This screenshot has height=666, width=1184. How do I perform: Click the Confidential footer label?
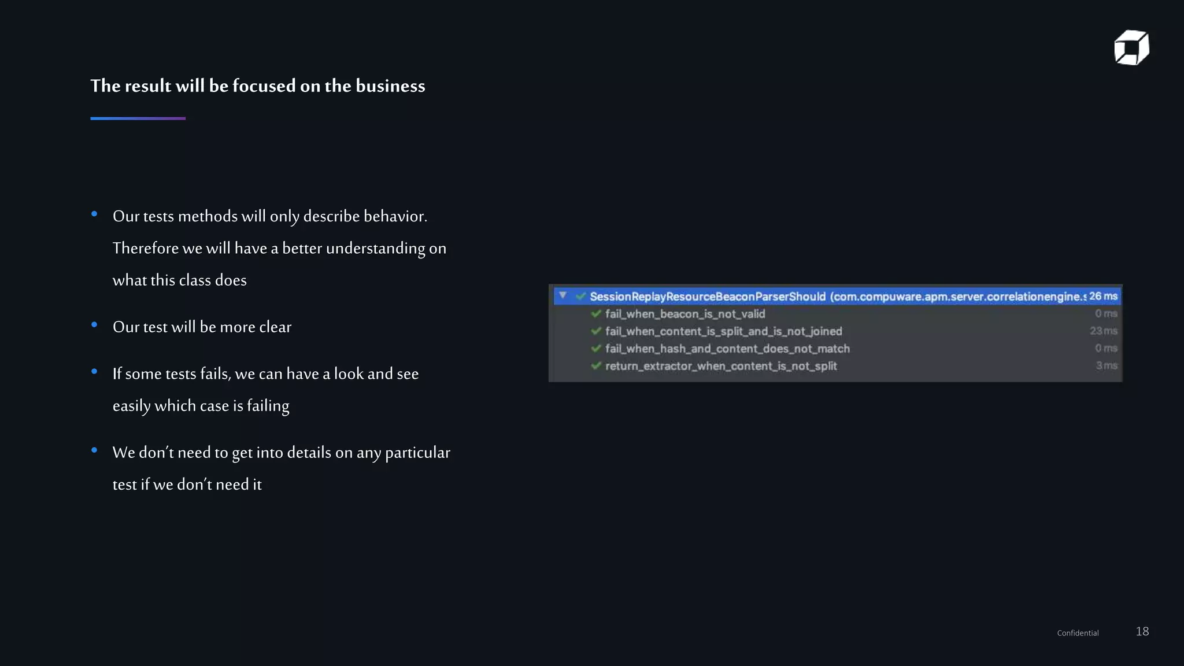click(1078, 633)
